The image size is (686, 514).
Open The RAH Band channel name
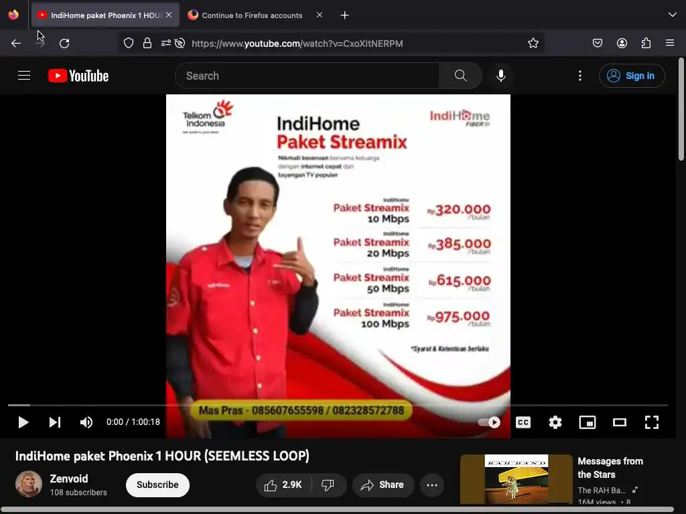click(602, 491)
